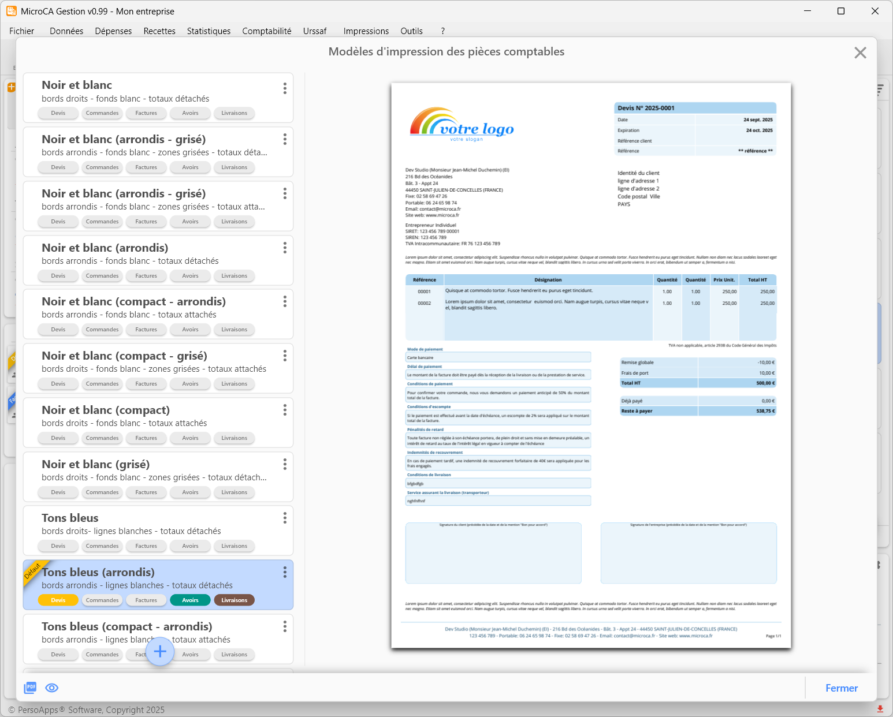The height and width of the screenshot is (717, 893).
Task: Click Factures tag on Tons bleus template
Action: click(146, 546)
